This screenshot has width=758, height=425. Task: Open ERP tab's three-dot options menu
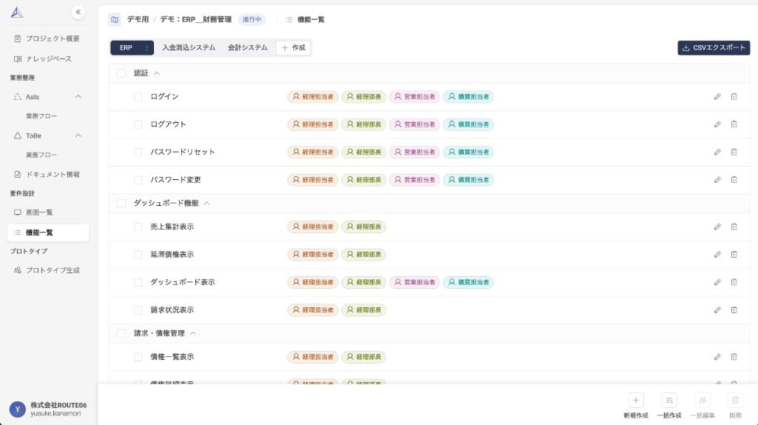coord(147,48)
